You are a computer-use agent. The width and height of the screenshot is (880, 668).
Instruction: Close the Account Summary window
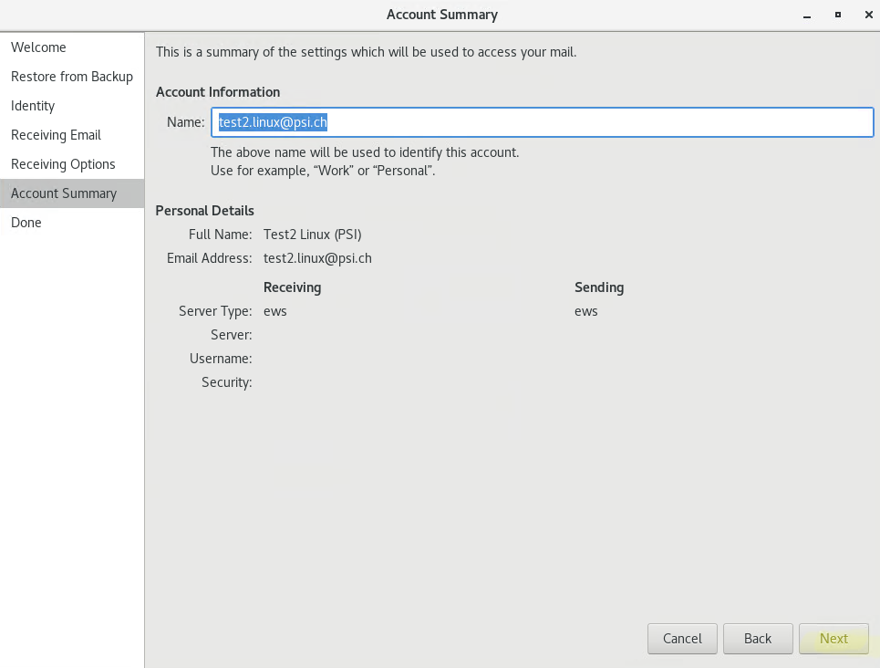[x=864, y=15]
